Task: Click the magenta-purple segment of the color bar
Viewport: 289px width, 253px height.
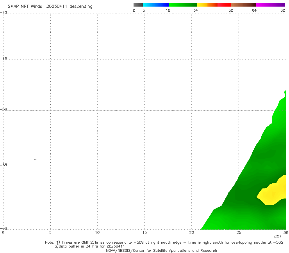Action: [x=270, y=5]
